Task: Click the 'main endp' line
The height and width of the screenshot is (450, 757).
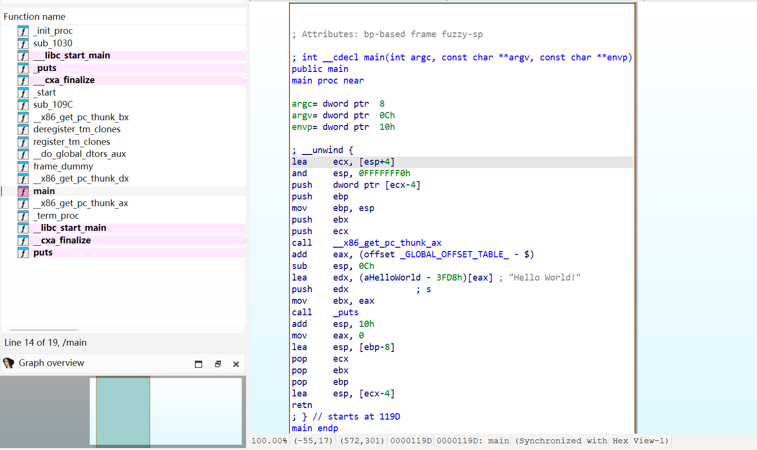Action: tap(315, 428)
